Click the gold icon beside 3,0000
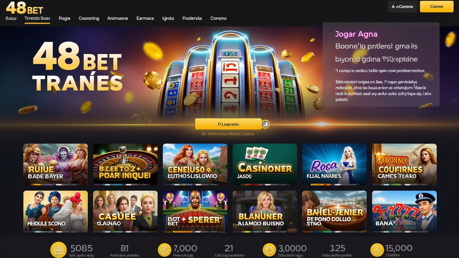The image size is (459, 258). click(269, 250)
